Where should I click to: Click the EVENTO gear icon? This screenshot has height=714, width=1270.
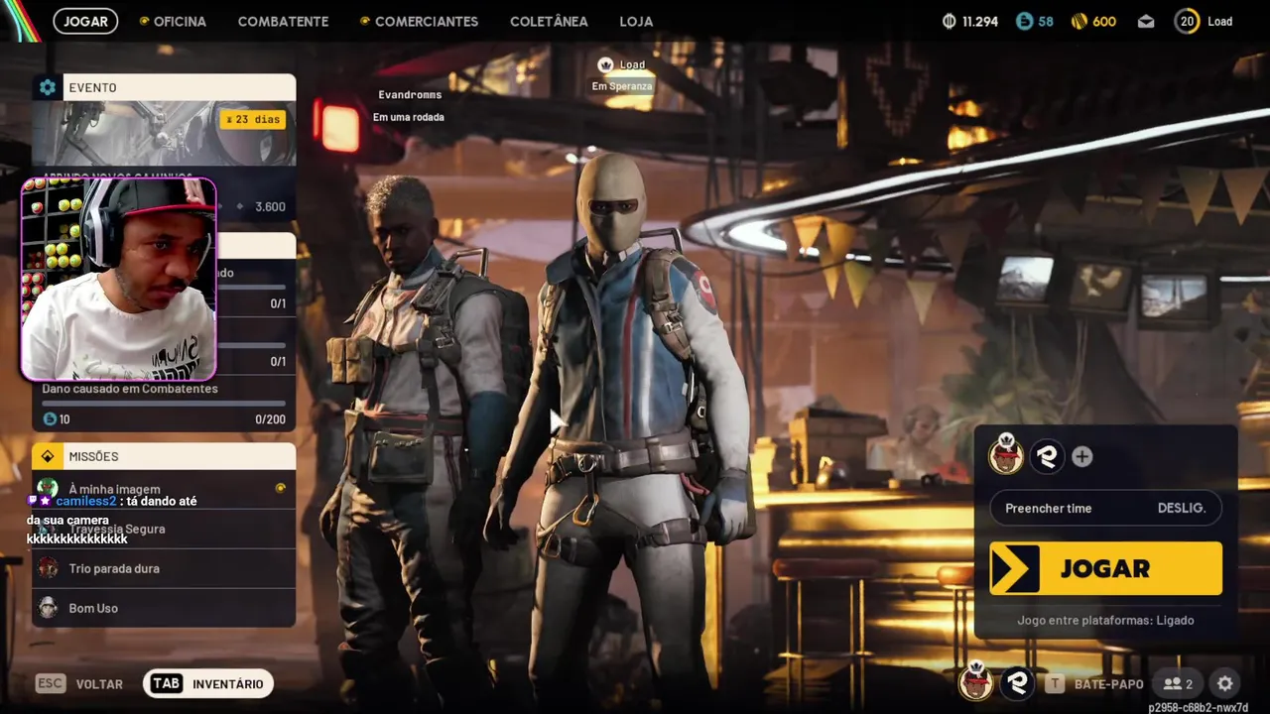click(x=48, y=87)
